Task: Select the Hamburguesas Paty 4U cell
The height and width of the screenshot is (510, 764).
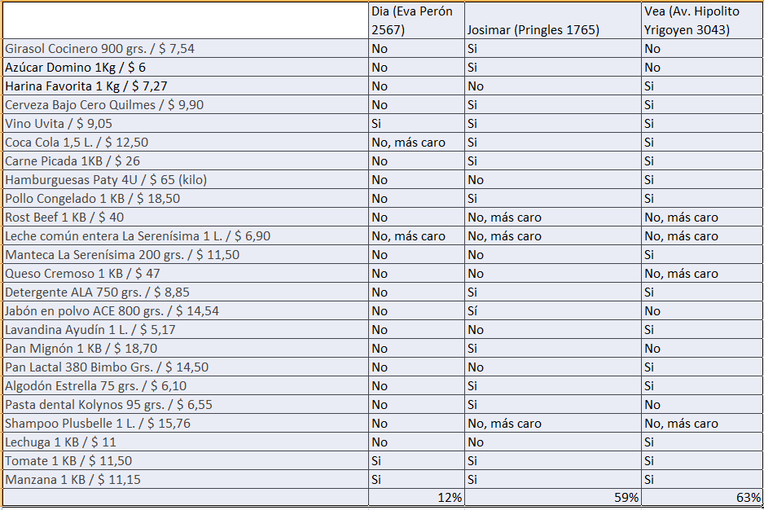Action: [186, 180]
